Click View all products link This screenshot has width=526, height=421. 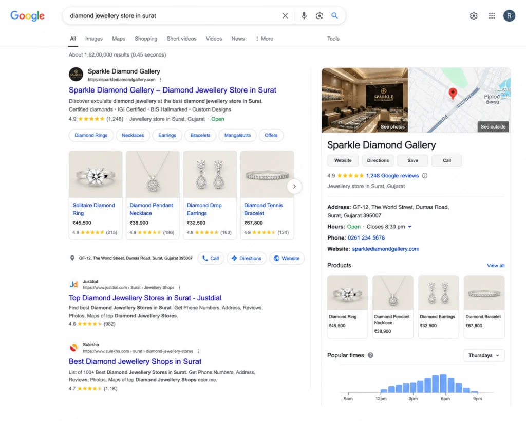(x=496, y=266)
